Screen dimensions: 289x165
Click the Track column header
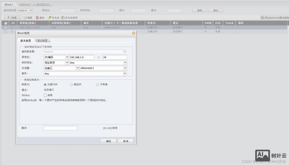pos(230,23)
